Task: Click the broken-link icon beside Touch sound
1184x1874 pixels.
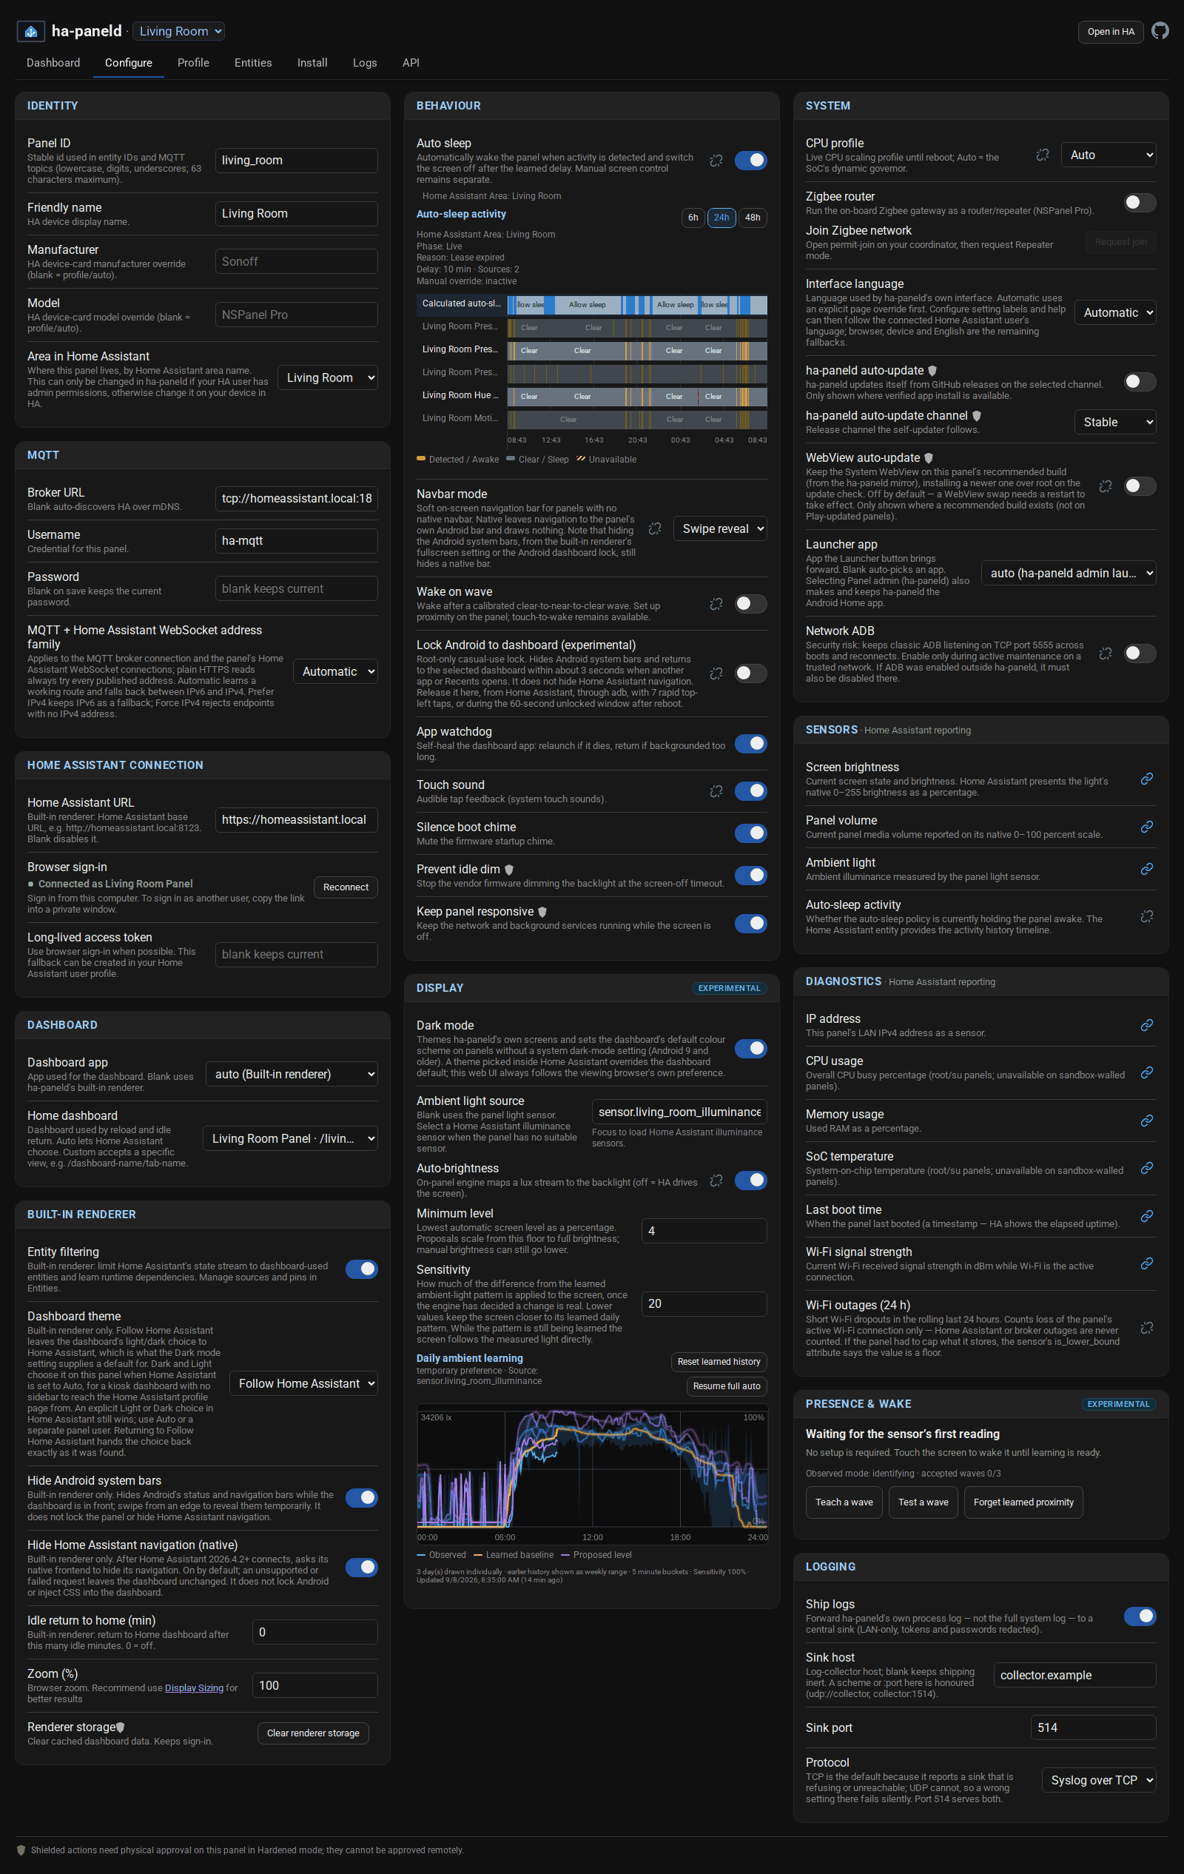Action: click(716, 791)
